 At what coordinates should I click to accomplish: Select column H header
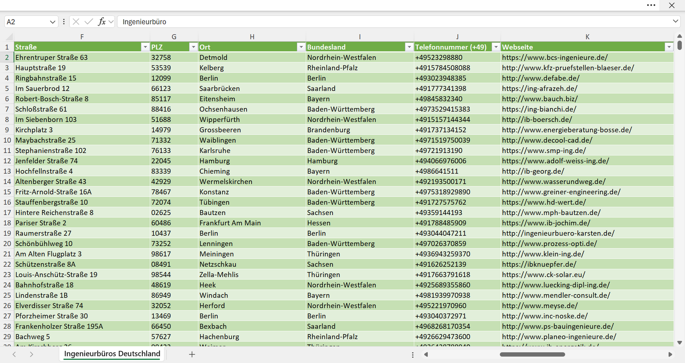(x=252, y=37)
